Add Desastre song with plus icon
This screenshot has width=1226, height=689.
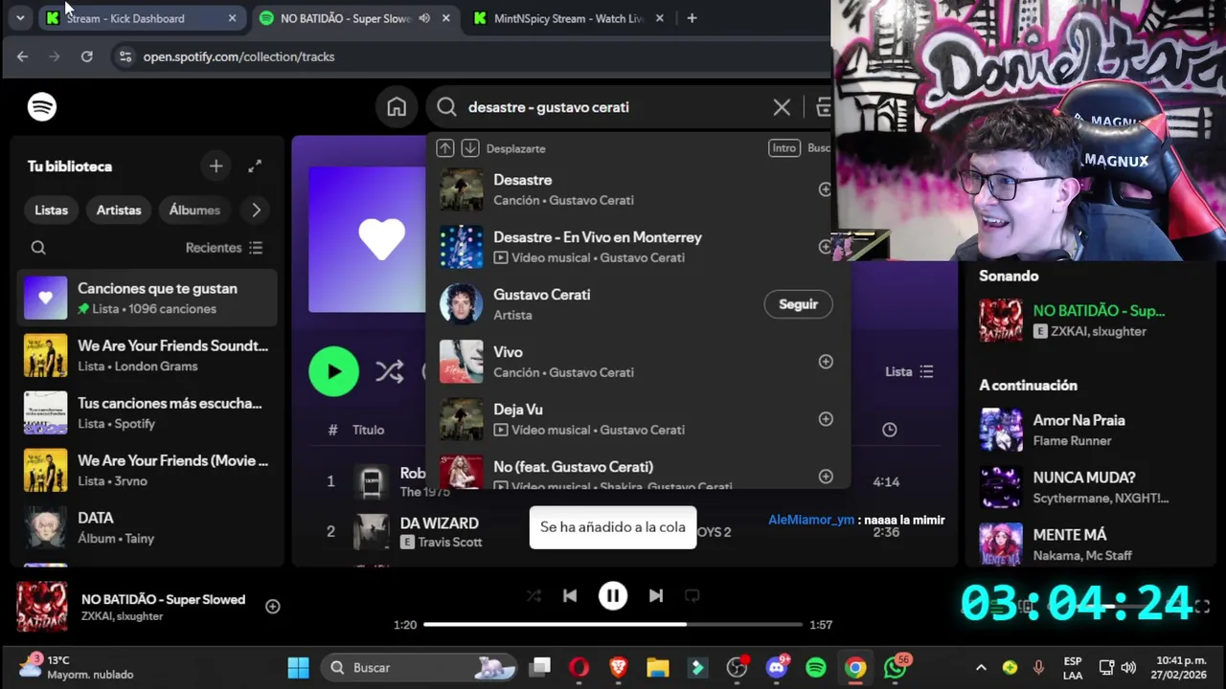(x=825, y=189)
